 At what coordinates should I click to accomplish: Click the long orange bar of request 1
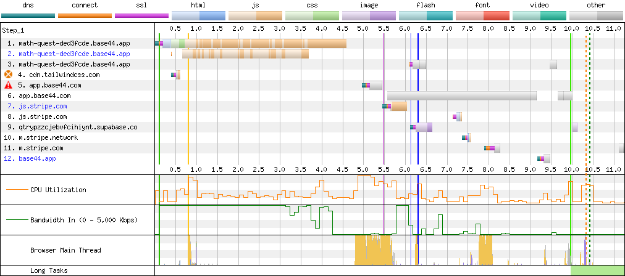click(x=266, y=43)
